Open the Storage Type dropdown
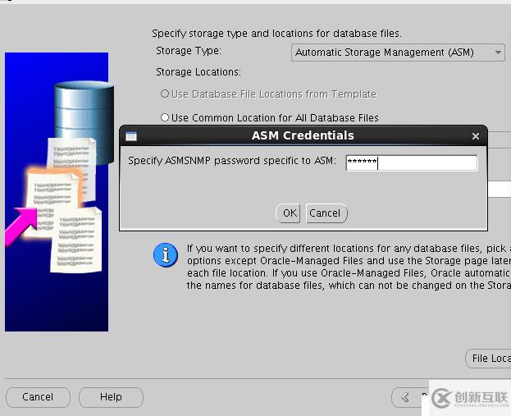 click(398, 53)
